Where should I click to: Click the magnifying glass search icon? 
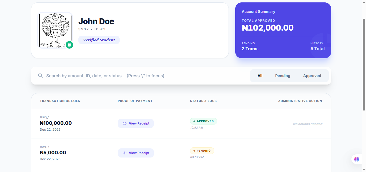click(x=40, y=76)
